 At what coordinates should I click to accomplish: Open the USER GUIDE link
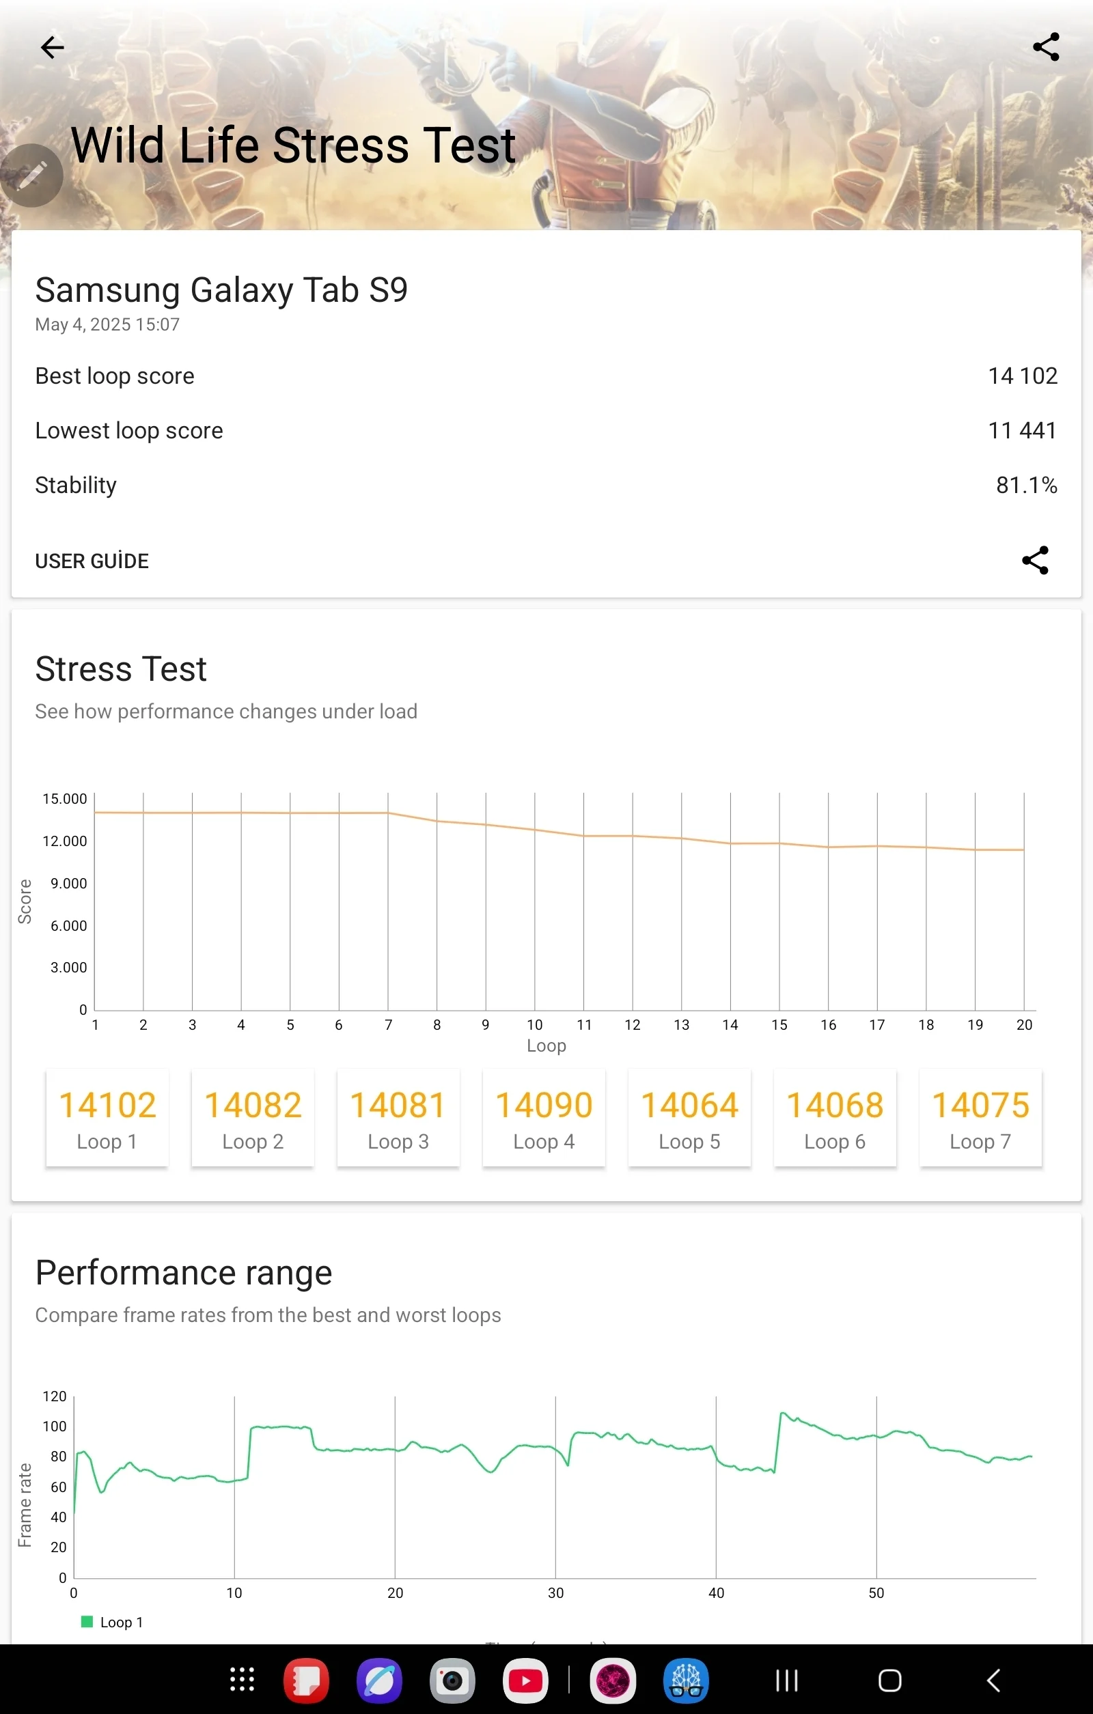92,561
